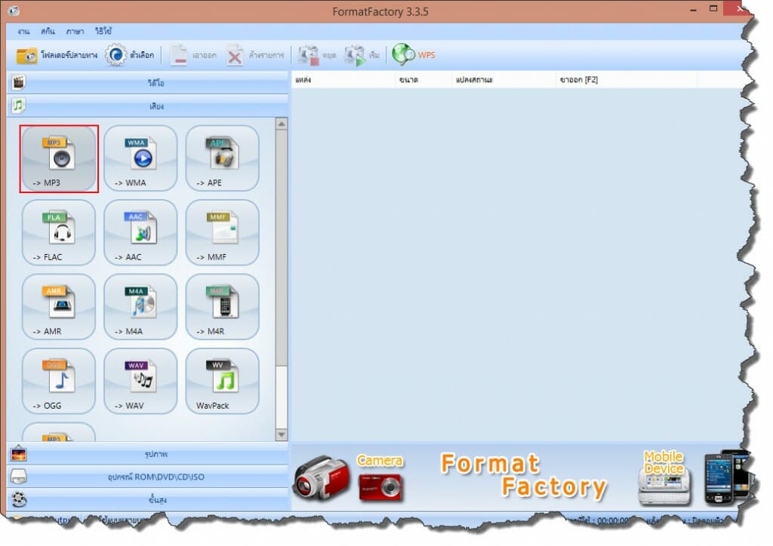The height and width of the screenshot is (546, 773).
Task: Collapse the เสียง audio section
Action: click(x=148, y=106)
